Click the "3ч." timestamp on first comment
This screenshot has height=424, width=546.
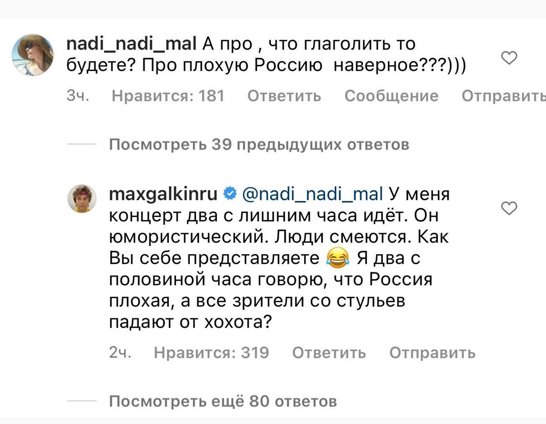click(78, 96)
